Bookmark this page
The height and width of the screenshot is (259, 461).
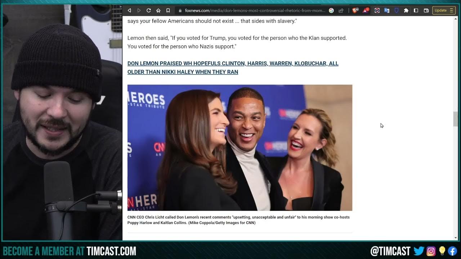pyautogui.click(x=168, y=10)
